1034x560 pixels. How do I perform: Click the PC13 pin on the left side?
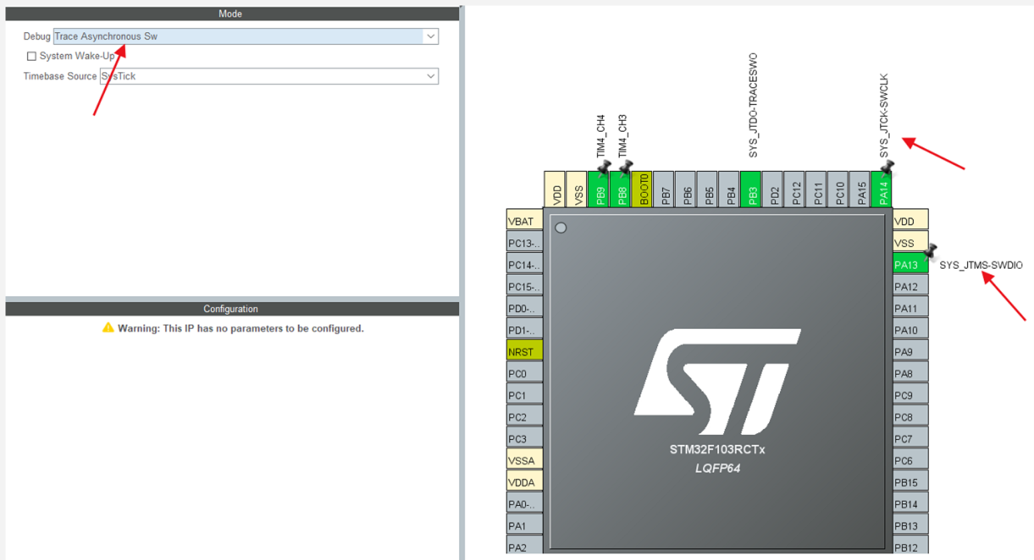(524, 242)
